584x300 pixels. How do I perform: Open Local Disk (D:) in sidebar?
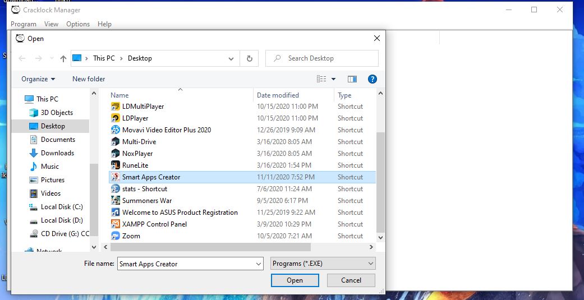coord(62,220)
